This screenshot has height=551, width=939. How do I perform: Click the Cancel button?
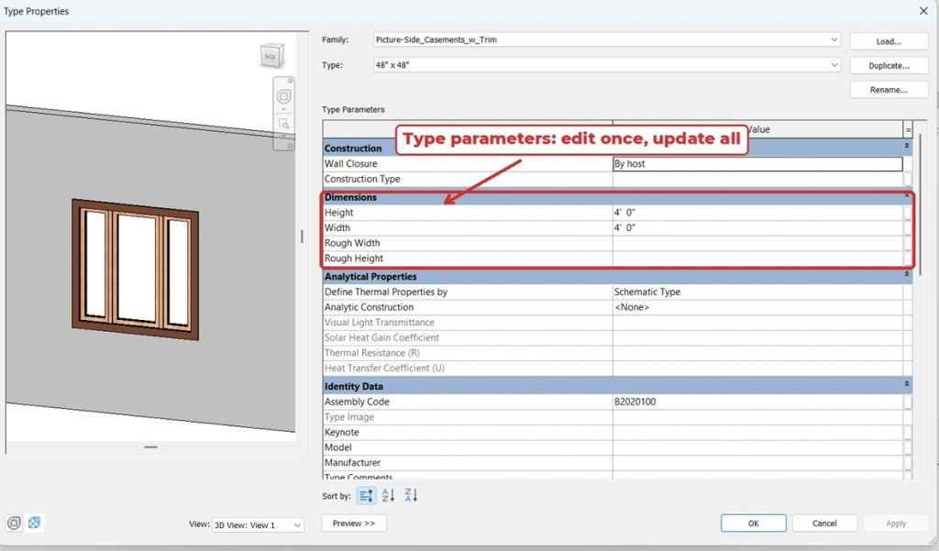click(824, 523)
